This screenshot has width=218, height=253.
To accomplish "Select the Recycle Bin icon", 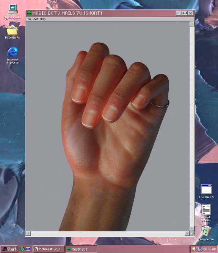I will click(x=206, y=233).
